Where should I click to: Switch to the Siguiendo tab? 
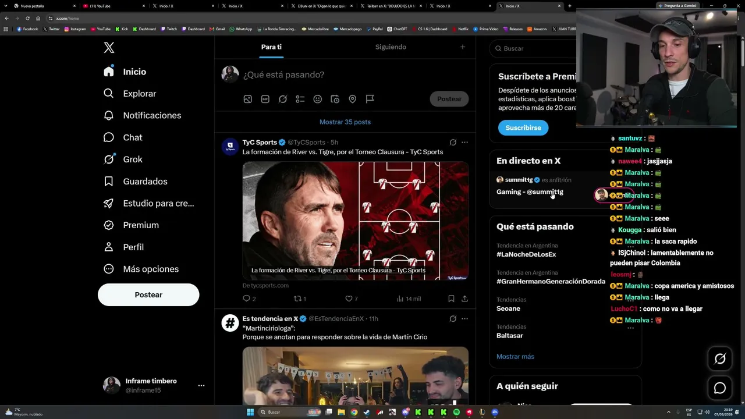coord(391,47)
